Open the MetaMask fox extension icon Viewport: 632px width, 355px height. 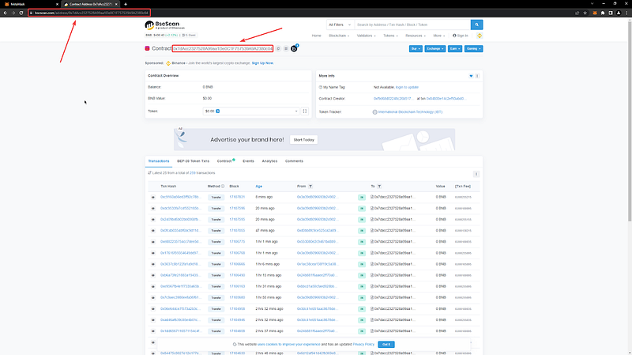point(595,13)
